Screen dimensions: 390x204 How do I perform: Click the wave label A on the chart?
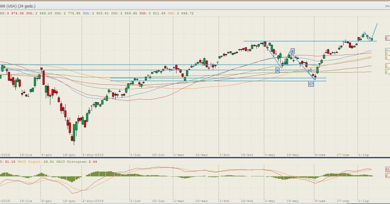277,70
